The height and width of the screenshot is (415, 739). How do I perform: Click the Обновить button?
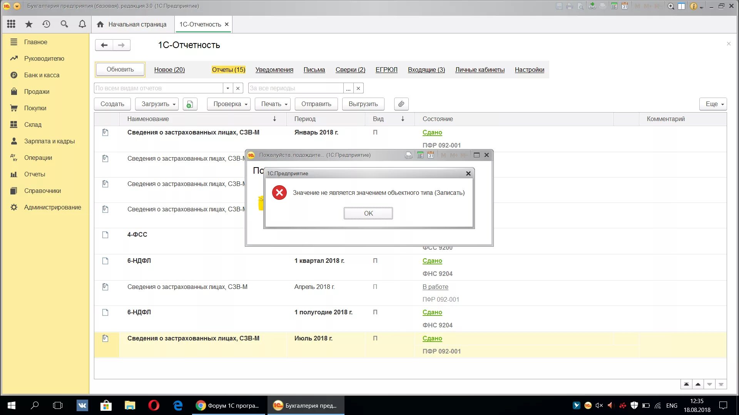pyautogui.click(x=120, y=69)
